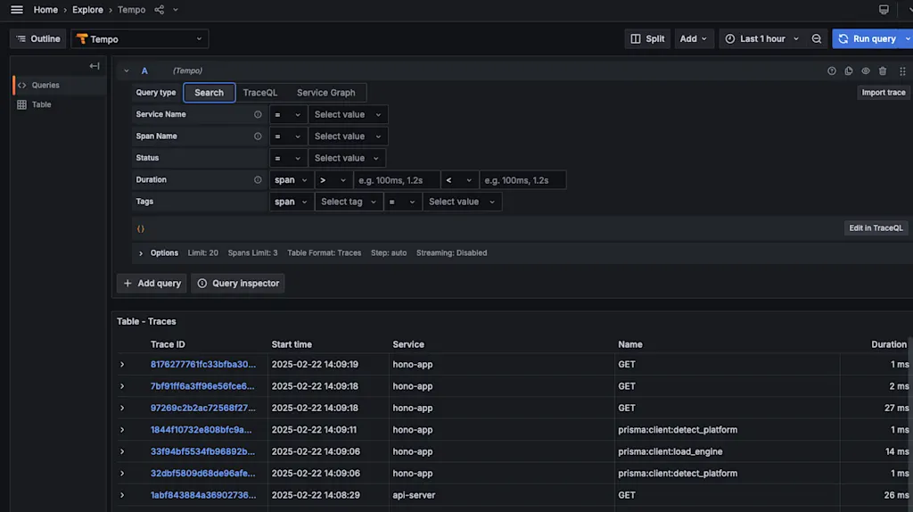
Task: Click Import trace button
Action: coord(883,92)
